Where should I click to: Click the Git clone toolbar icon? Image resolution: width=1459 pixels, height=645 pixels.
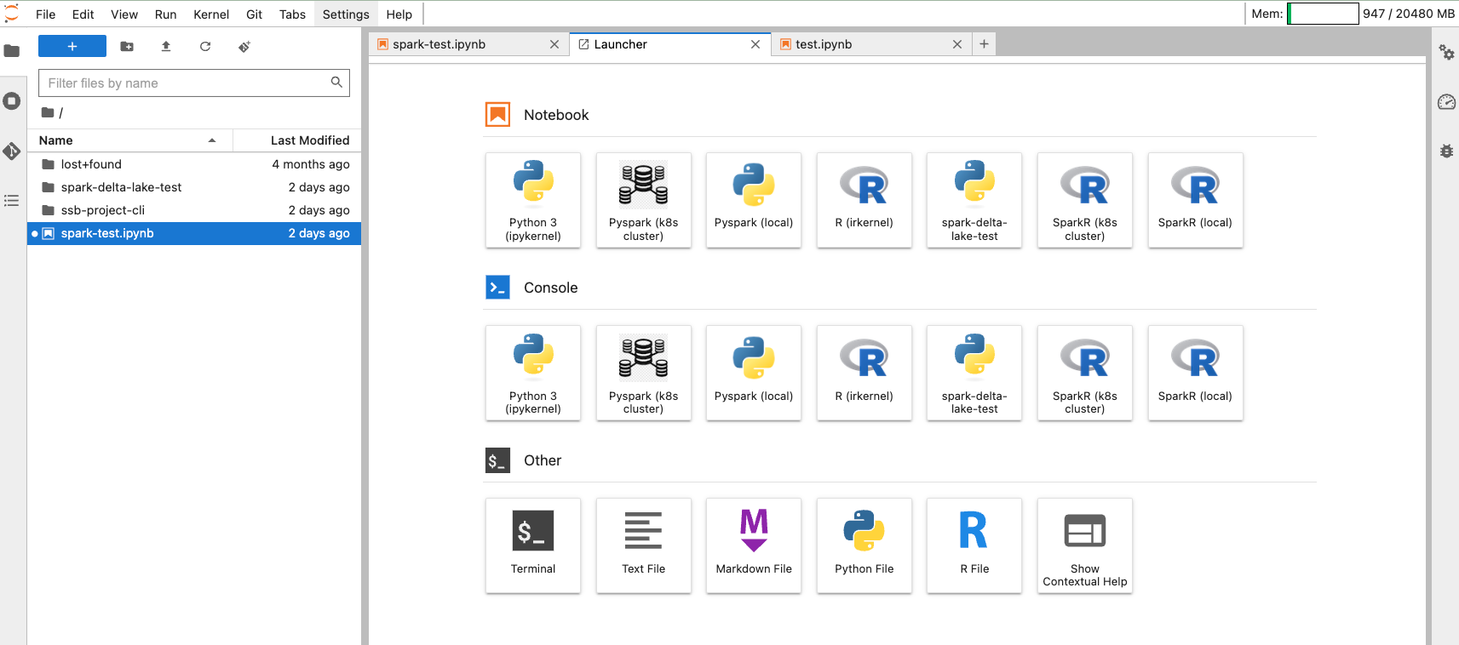coord(244,46)
